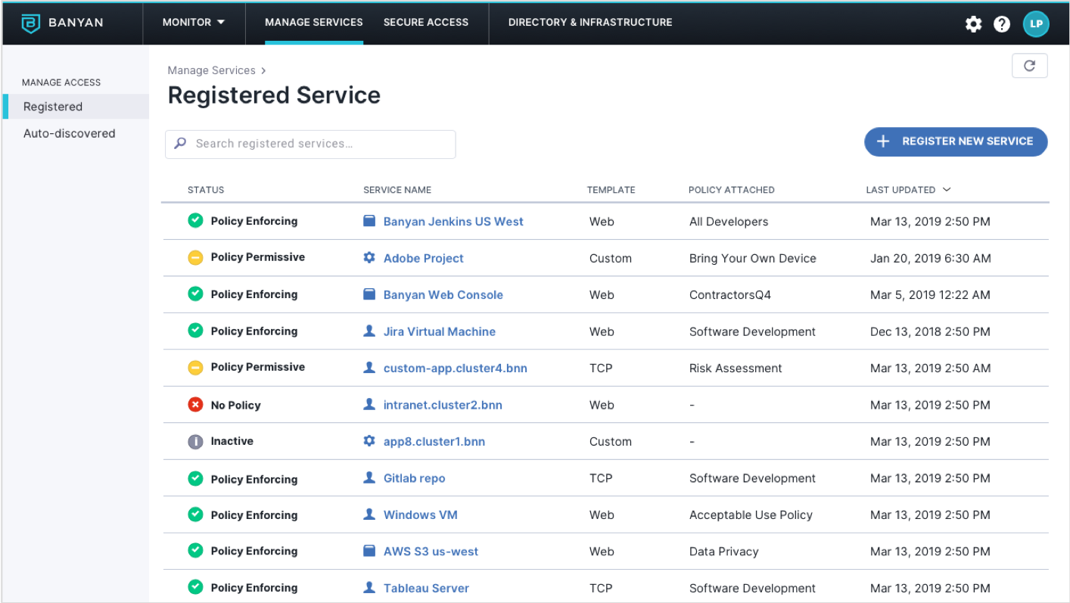Open settings via the gear icon
Viewport: 1070px width, 603px height.
tap(973, 23)
